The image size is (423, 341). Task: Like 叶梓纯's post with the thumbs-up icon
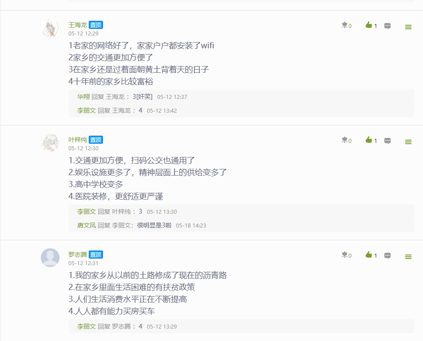pos(369,140)
